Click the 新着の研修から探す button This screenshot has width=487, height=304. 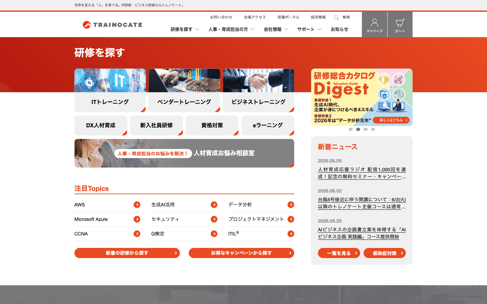(127, 253)
